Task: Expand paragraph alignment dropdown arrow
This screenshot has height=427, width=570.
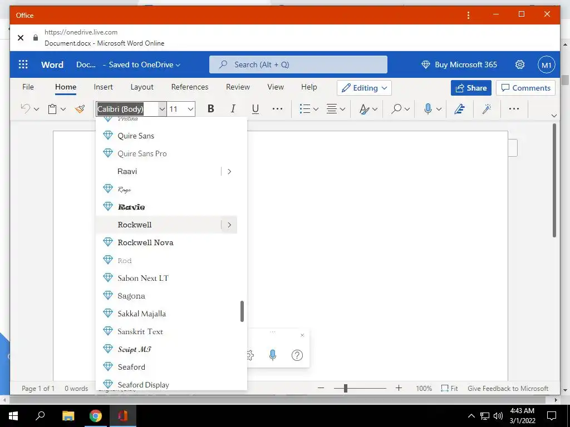Action: tap(342, 109)
